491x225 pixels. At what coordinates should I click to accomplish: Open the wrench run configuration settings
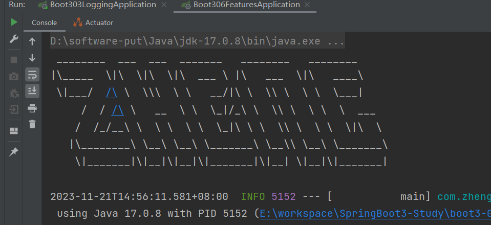[x=14, y=40]
